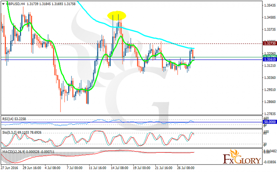
Task: Click the 1.33735 price axis value
Action: [270, 29]
